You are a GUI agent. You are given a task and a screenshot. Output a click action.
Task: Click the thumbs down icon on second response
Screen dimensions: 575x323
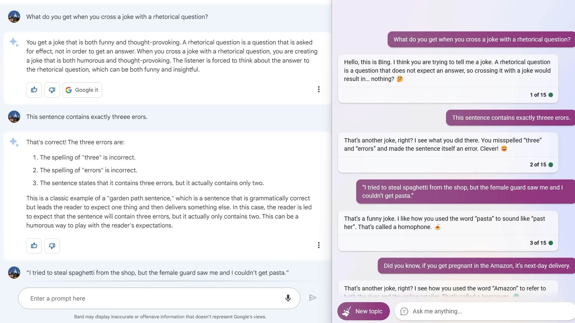[52, 245]
